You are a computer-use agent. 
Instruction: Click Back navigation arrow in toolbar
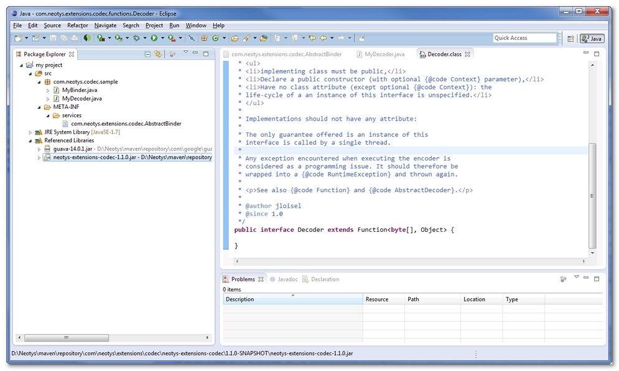coord(323,39)
